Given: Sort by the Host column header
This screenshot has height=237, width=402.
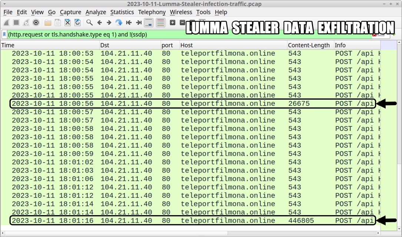Looking at the screenshot, I should click(233, 45).
